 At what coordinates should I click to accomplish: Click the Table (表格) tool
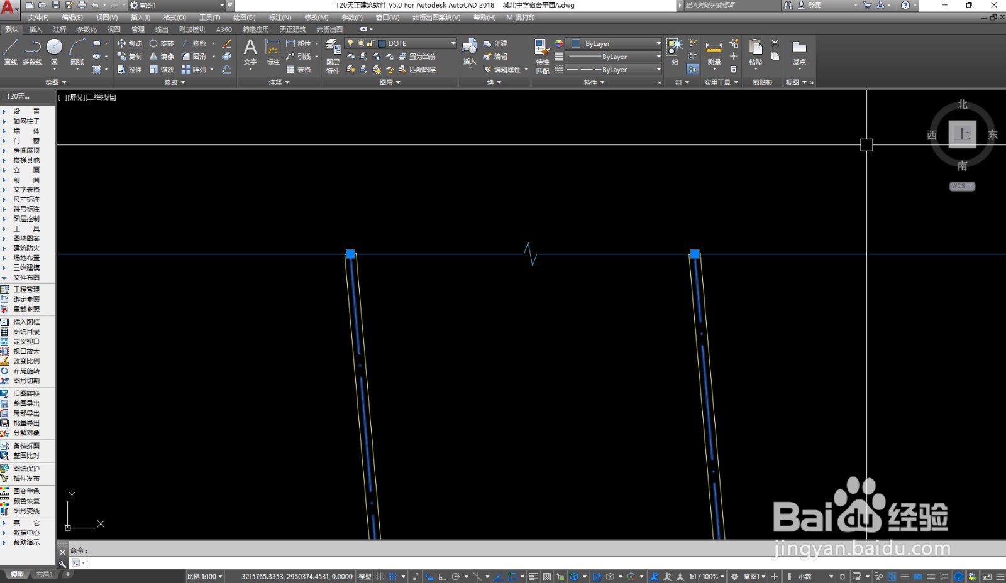(x=299, y=70)
